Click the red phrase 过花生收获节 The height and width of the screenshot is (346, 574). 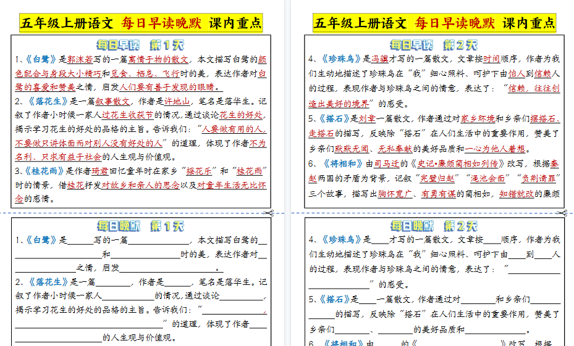tap(127, 115)
